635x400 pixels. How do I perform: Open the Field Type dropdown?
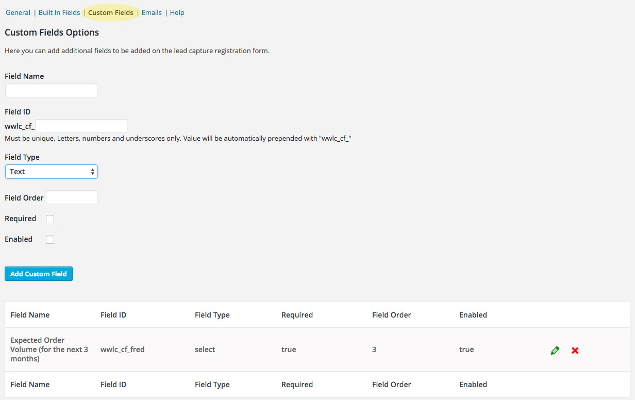tap(52, 172)
